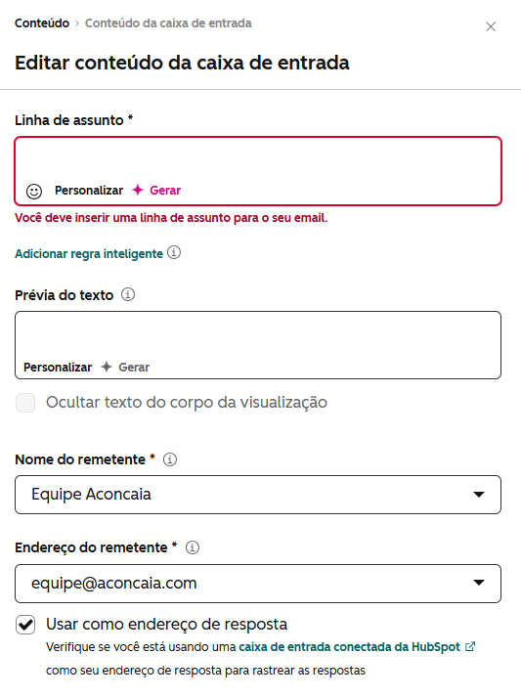
Task: Click Personalizar in the preview text field
Action: click(x=58, y=368)
